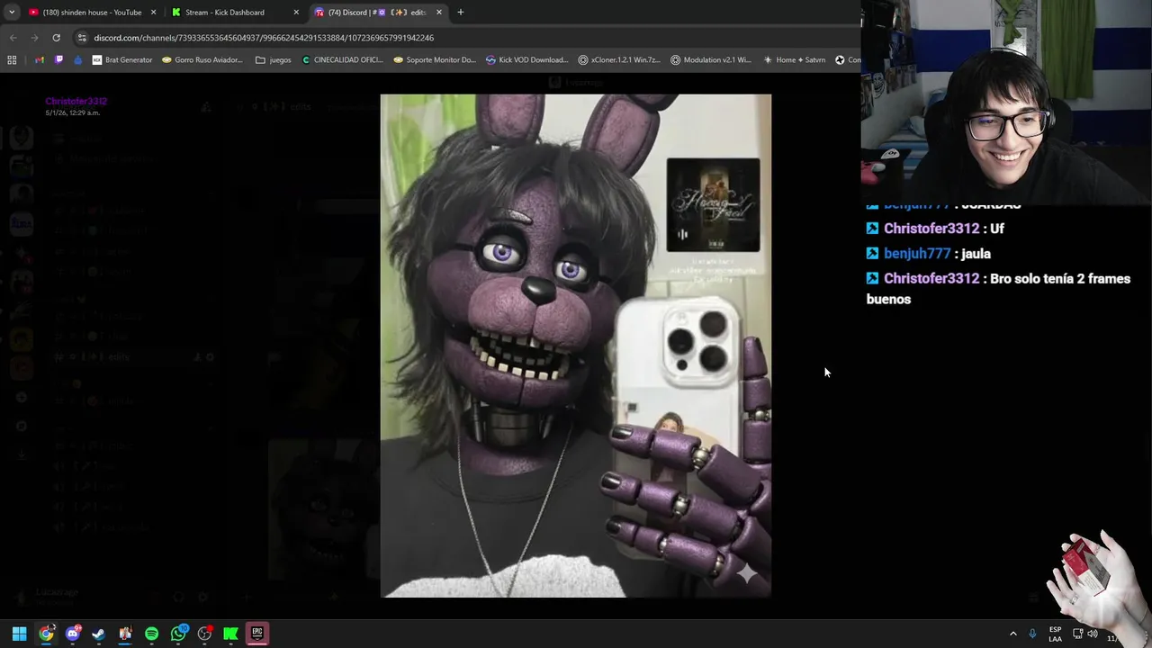This screenshot has height=648, width=1152.
Task: Click the enlarged purple bunny image
Action: pyautogui.click(x=575, y=346)
